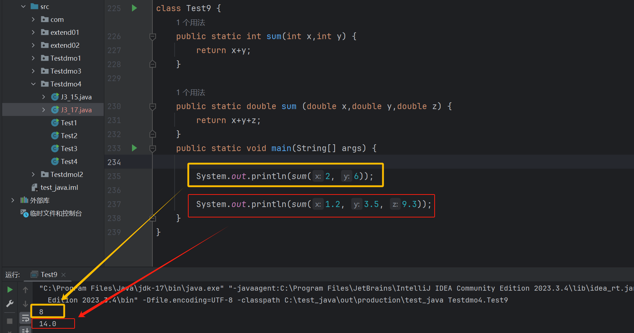The image size is (634, 333).
Task: Fold the double sum method at line 230
Action: (153, 106)
